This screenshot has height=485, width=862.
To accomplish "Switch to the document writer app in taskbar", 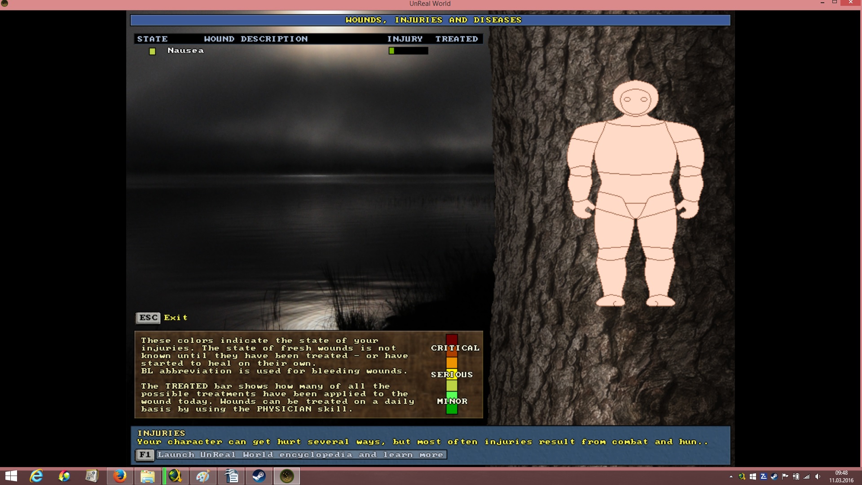I will pos(231,476).
